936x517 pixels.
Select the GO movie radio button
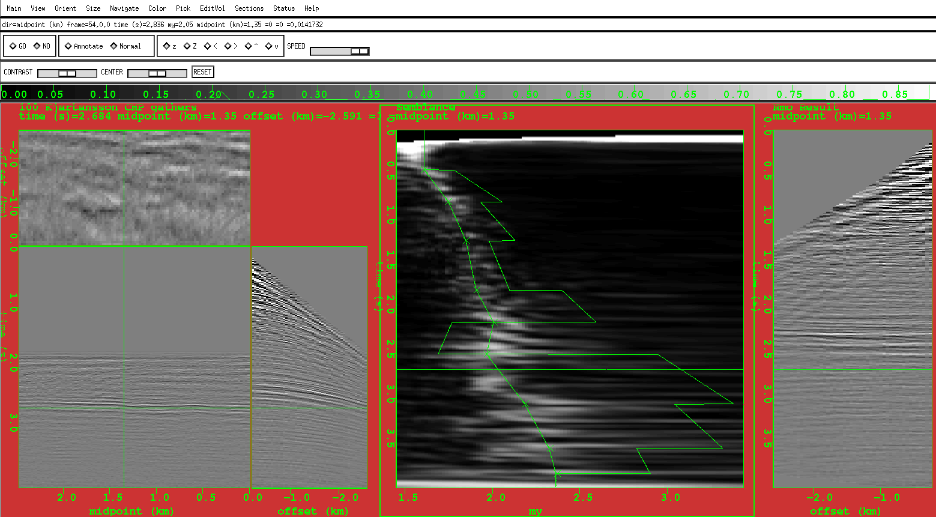13,46
